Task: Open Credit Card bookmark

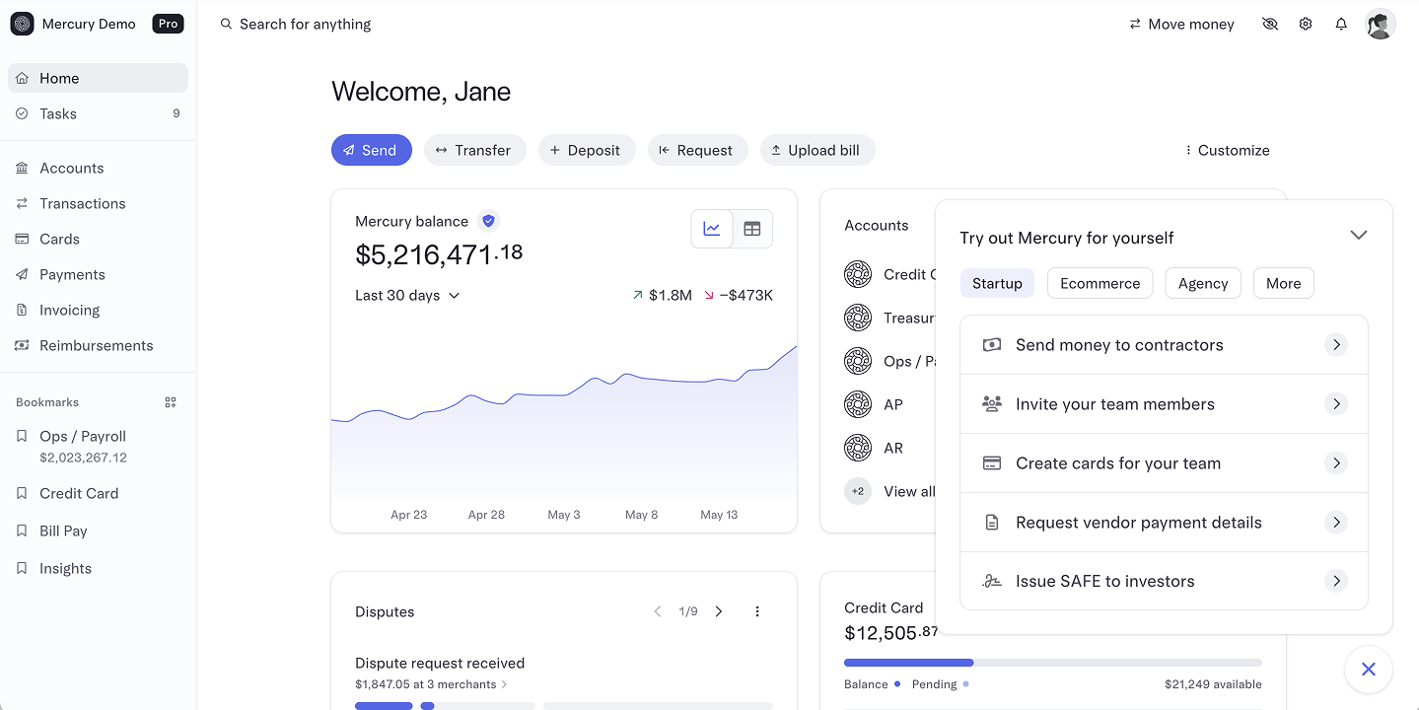Action: click(x=98, y=493)
